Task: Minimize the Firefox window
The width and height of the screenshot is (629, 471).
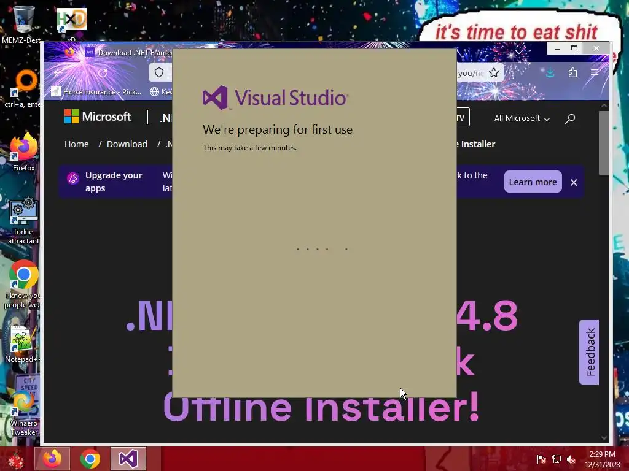Action: point(558,48)
